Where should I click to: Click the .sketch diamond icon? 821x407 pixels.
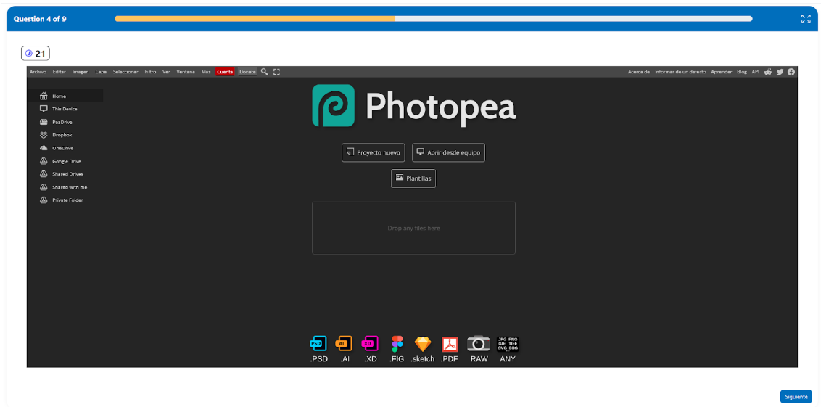(x=423, y=344)
